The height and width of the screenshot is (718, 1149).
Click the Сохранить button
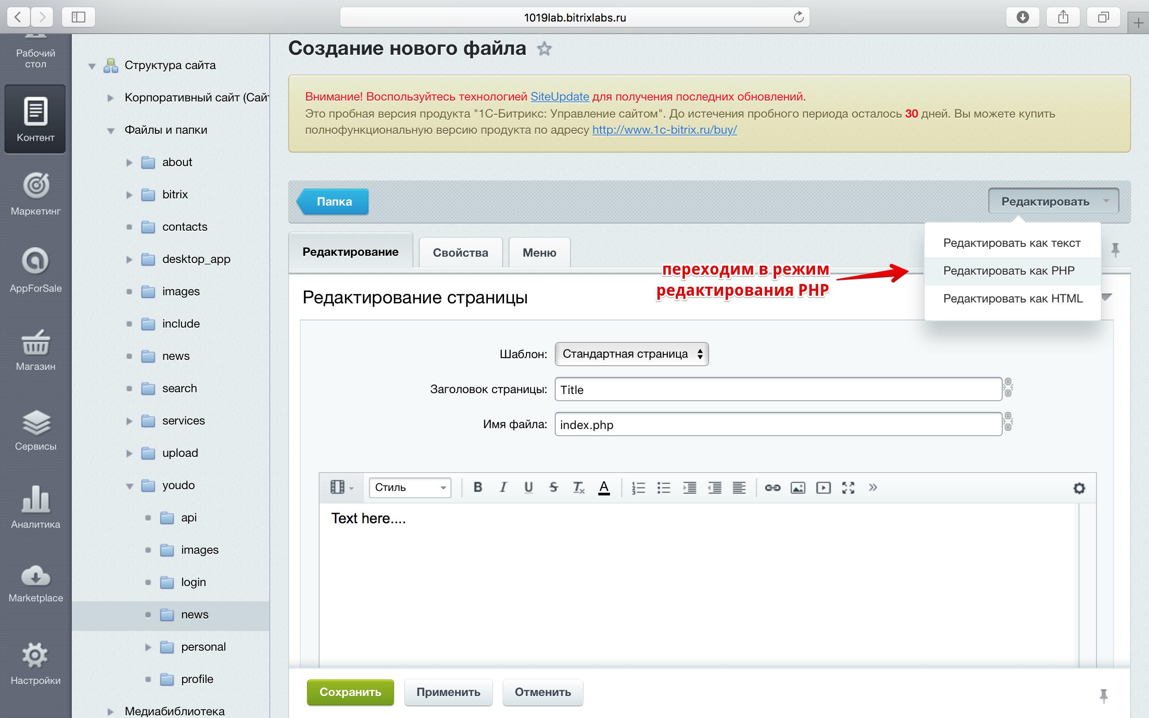click(351, 692)
